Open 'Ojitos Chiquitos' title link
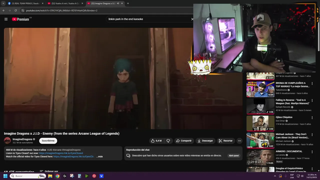This screenshot has width=320, height=180. tap(284, 117)
